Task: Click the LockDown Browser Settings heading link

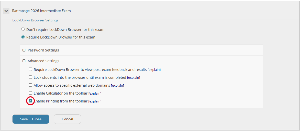Action: pyautogui.click(x=35, y=20)
